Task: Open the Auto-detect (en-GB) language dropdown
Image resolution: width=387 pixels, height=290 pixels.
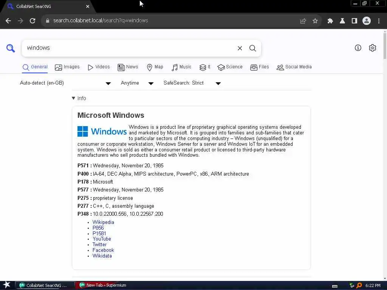Action: coord(65,83)
